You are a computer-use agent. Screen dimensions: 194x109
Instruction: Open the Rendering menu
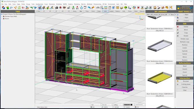coord(77,4)
